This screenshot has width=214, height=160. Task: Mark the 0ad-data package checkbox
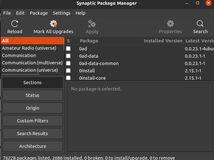(x=68, y=56)
